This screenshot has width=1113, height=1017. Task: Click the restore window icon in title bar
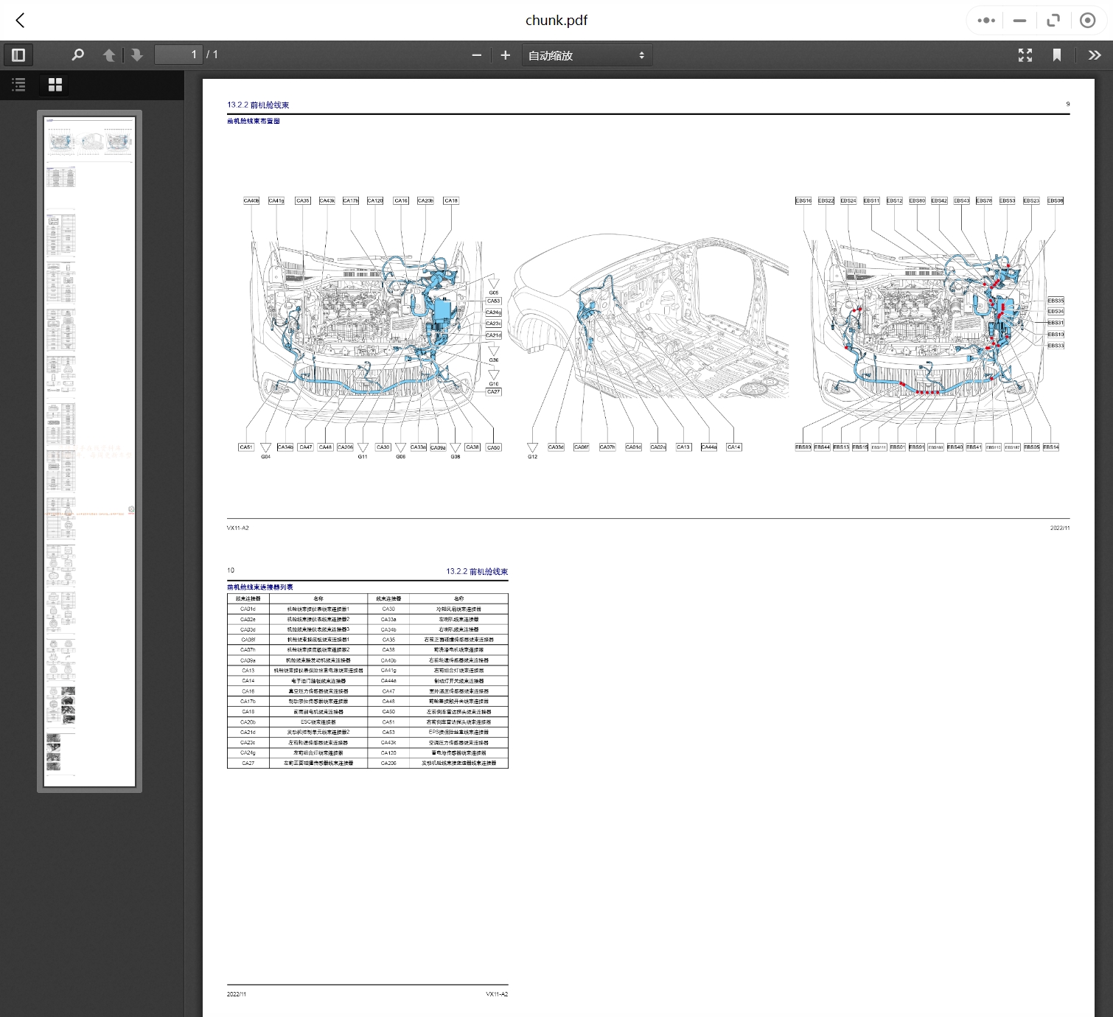1053,21
